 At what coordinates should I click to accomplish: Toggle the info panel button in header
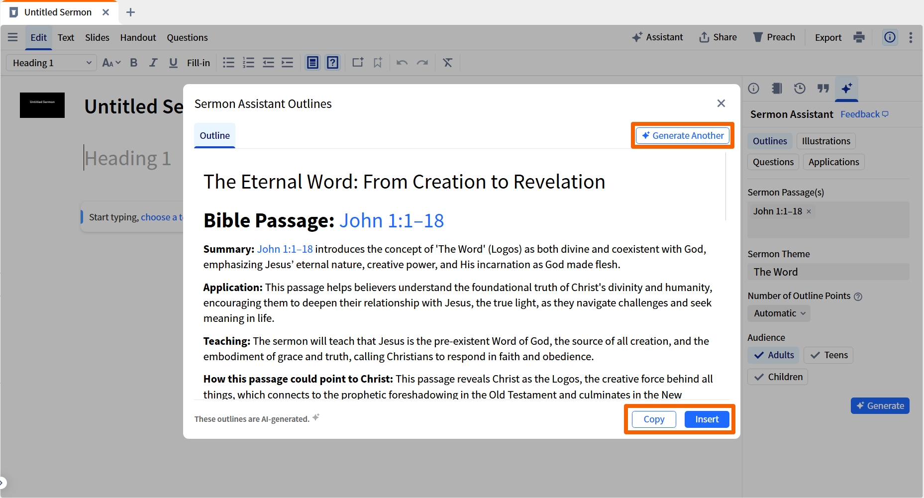890,37
